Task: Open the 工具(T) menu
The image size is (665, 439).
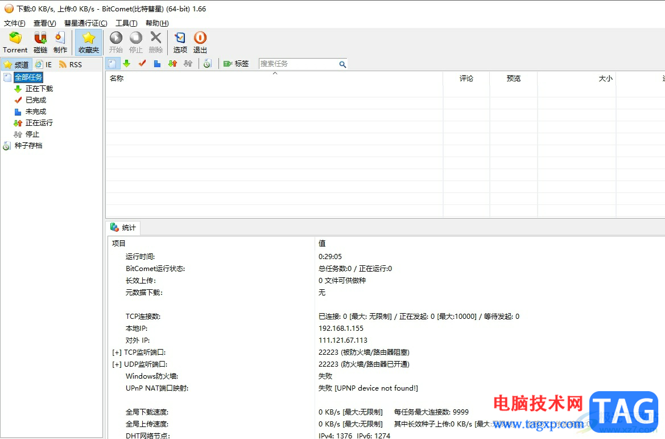Action: pyautogui.click(x=126, y=23)
